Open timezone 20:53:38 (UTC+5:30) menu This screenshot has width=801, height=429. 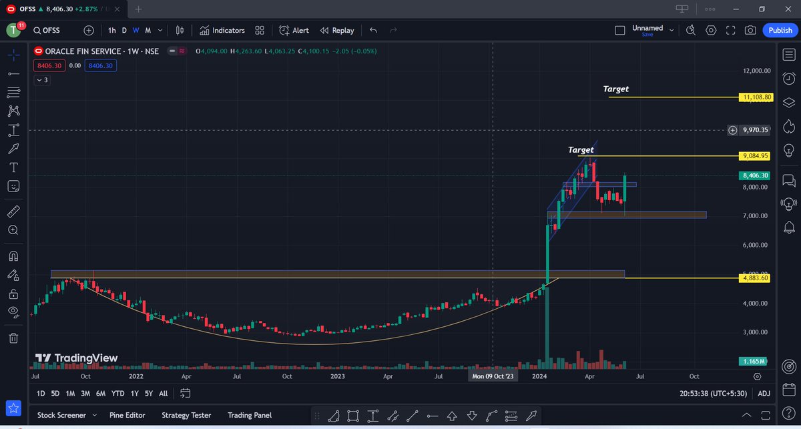click(x=714, y=394)
